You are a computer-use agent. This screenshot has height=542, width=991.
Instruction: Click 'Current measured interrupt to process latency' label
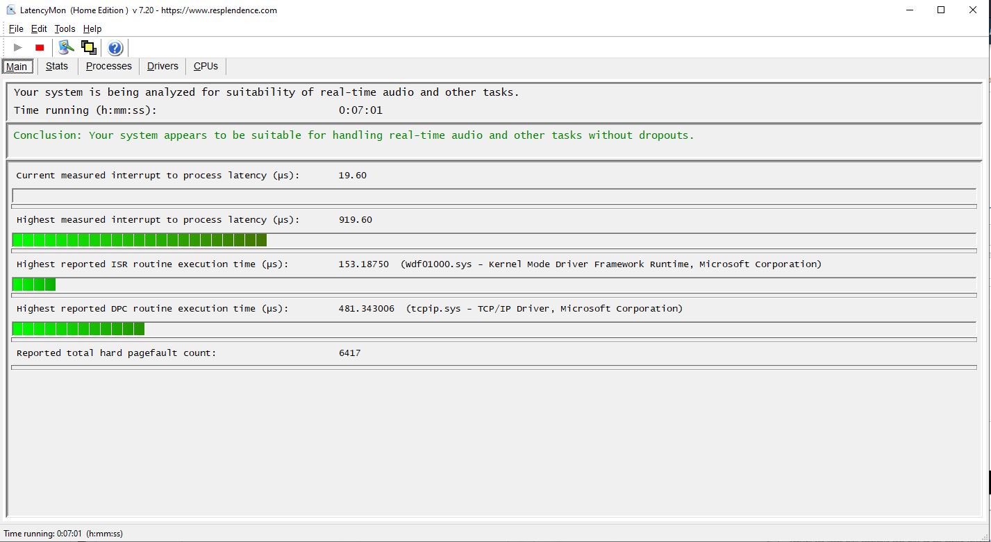[x=158, y=176]
